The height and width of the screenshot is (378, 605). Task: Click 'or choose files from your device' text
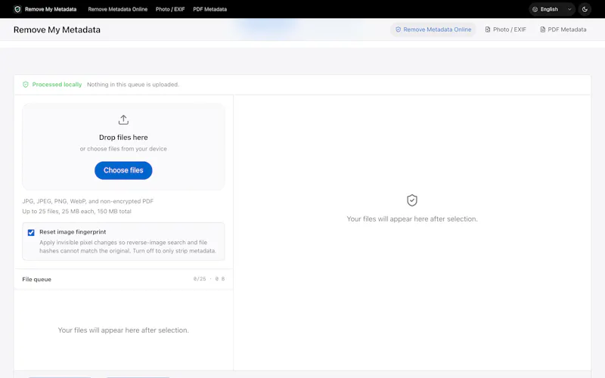(123, 149)
